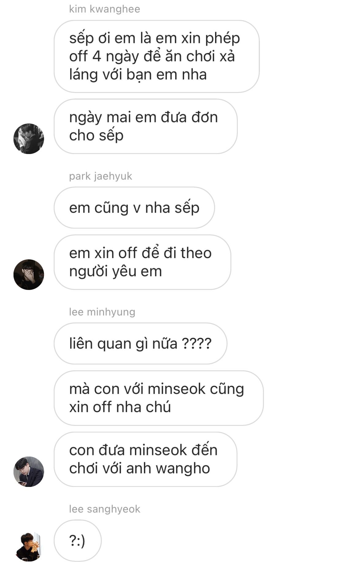359x567 pixels.
Task: Select the 'con đưa minseok đến' message
Action: (145, 459)
